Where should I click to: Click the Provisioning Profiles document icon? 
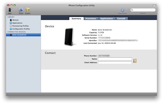(11, 26)
